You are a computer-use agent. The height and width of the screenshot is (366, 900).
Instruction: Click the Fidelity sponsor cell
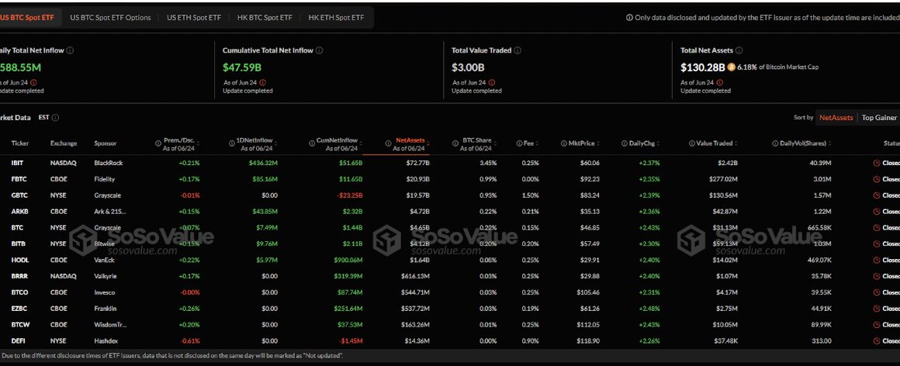[105, 179]
